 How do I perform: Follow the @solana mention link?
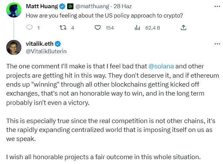point(161,66)
